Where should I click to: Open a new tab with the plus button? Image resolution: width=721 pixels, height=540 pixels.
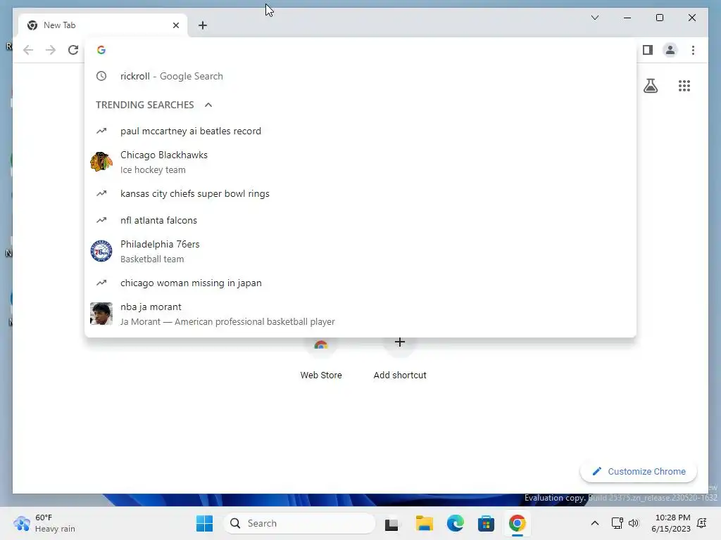pyautogui.click(x=203, y=25)
